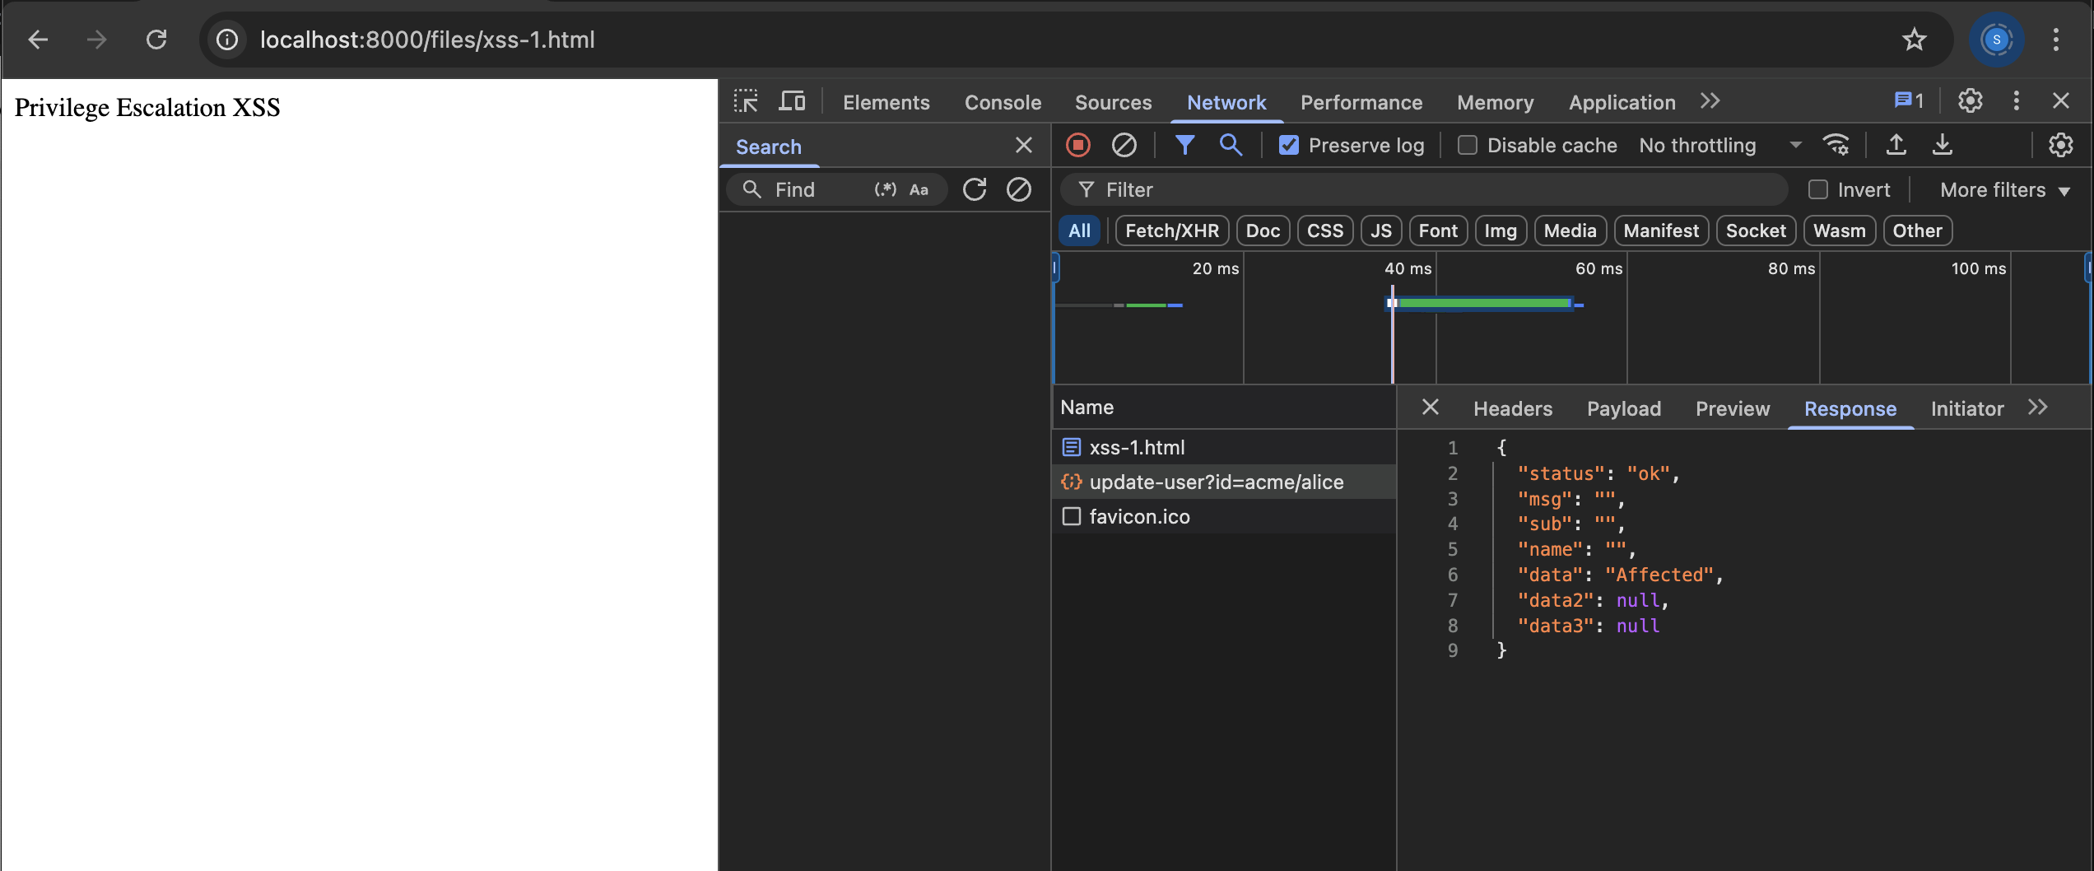Toggle the device emulation toolbar
The height and width of the screenshot is (871, 2094).
(792, 100)
